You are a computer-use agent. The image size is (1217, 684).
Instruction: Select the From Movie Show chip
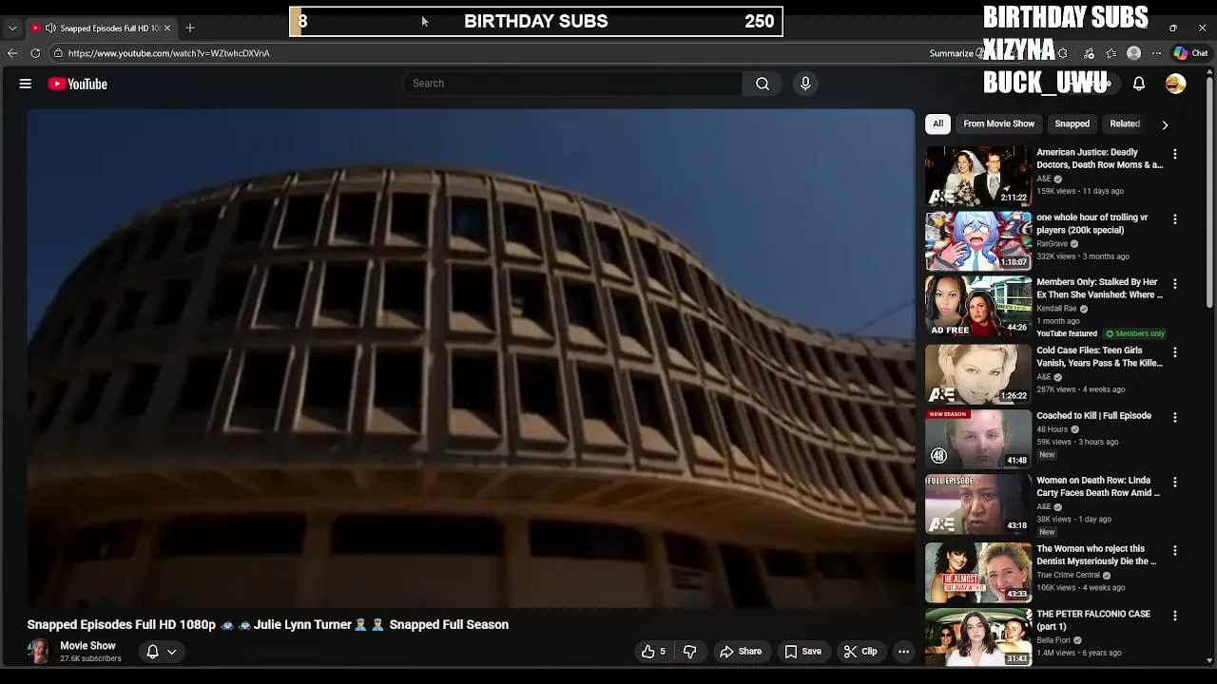[x=998, y=123]
